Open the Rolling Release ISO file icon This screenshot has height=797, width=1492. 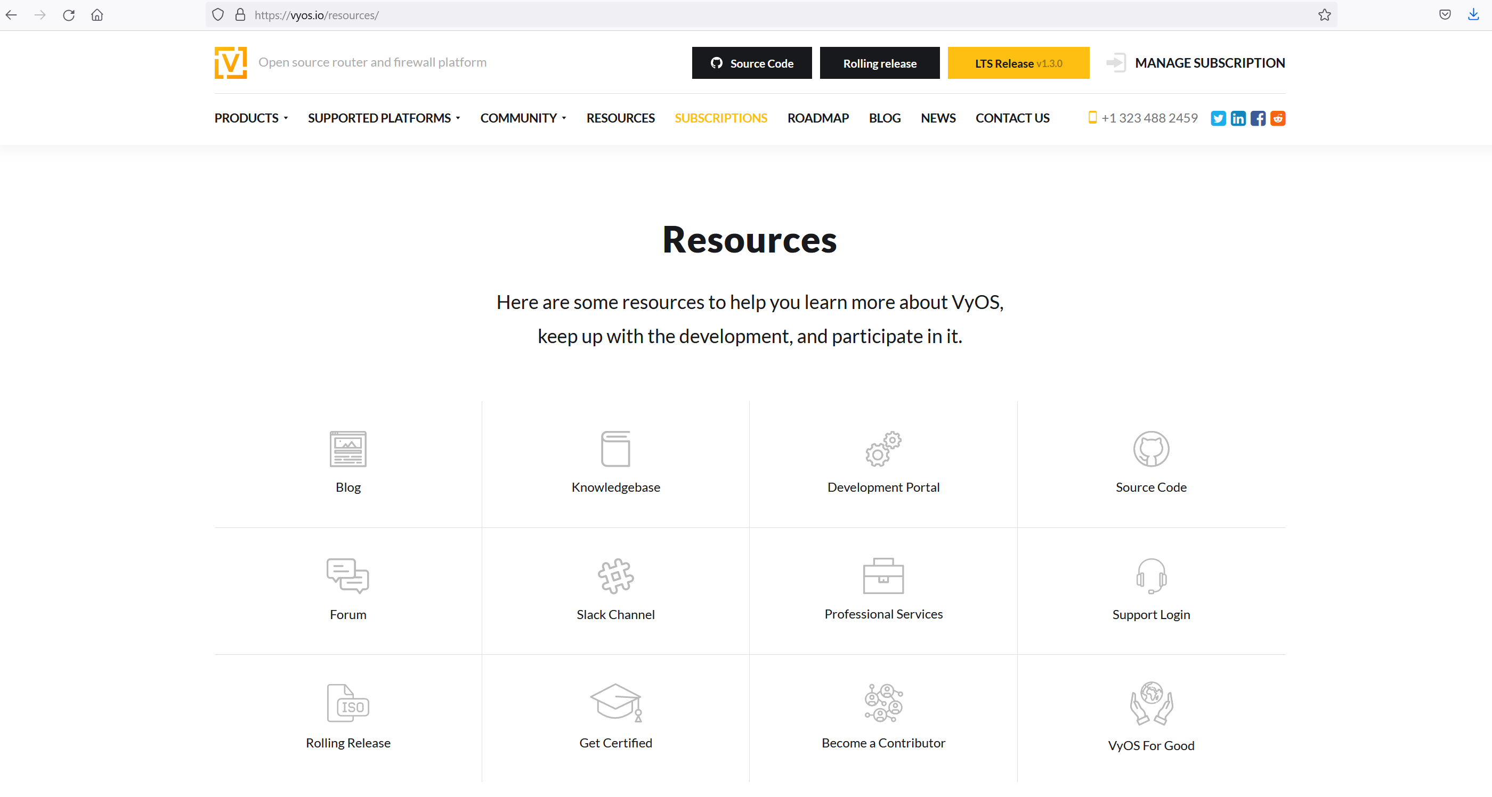(x=348, y=703)
